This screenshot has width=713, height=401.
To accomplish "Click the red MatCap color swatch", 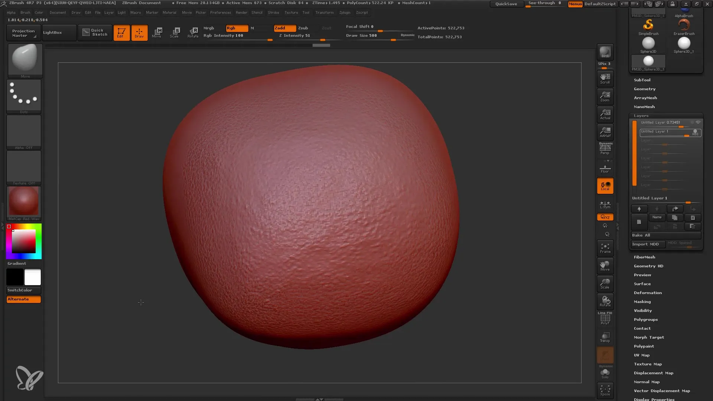I will [23, 202].
